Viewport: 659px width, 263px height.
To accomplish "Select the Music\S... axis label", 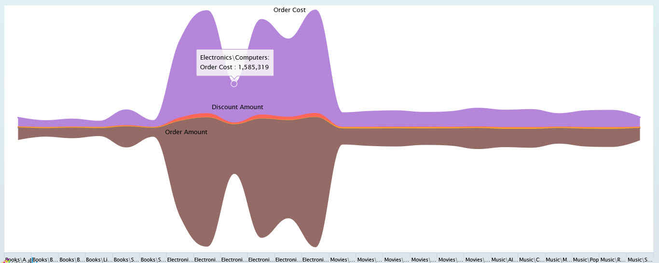I will 641,260.
